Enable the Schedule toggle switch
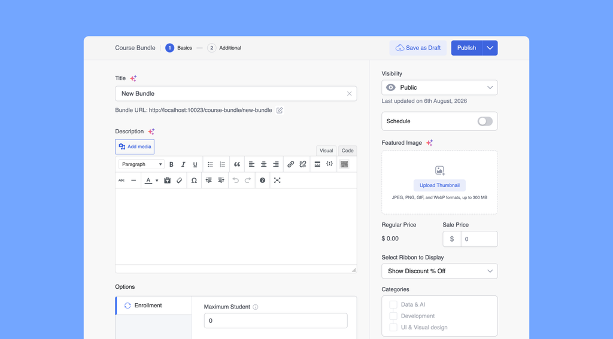613x339 pixels. (x=485, y=121)
